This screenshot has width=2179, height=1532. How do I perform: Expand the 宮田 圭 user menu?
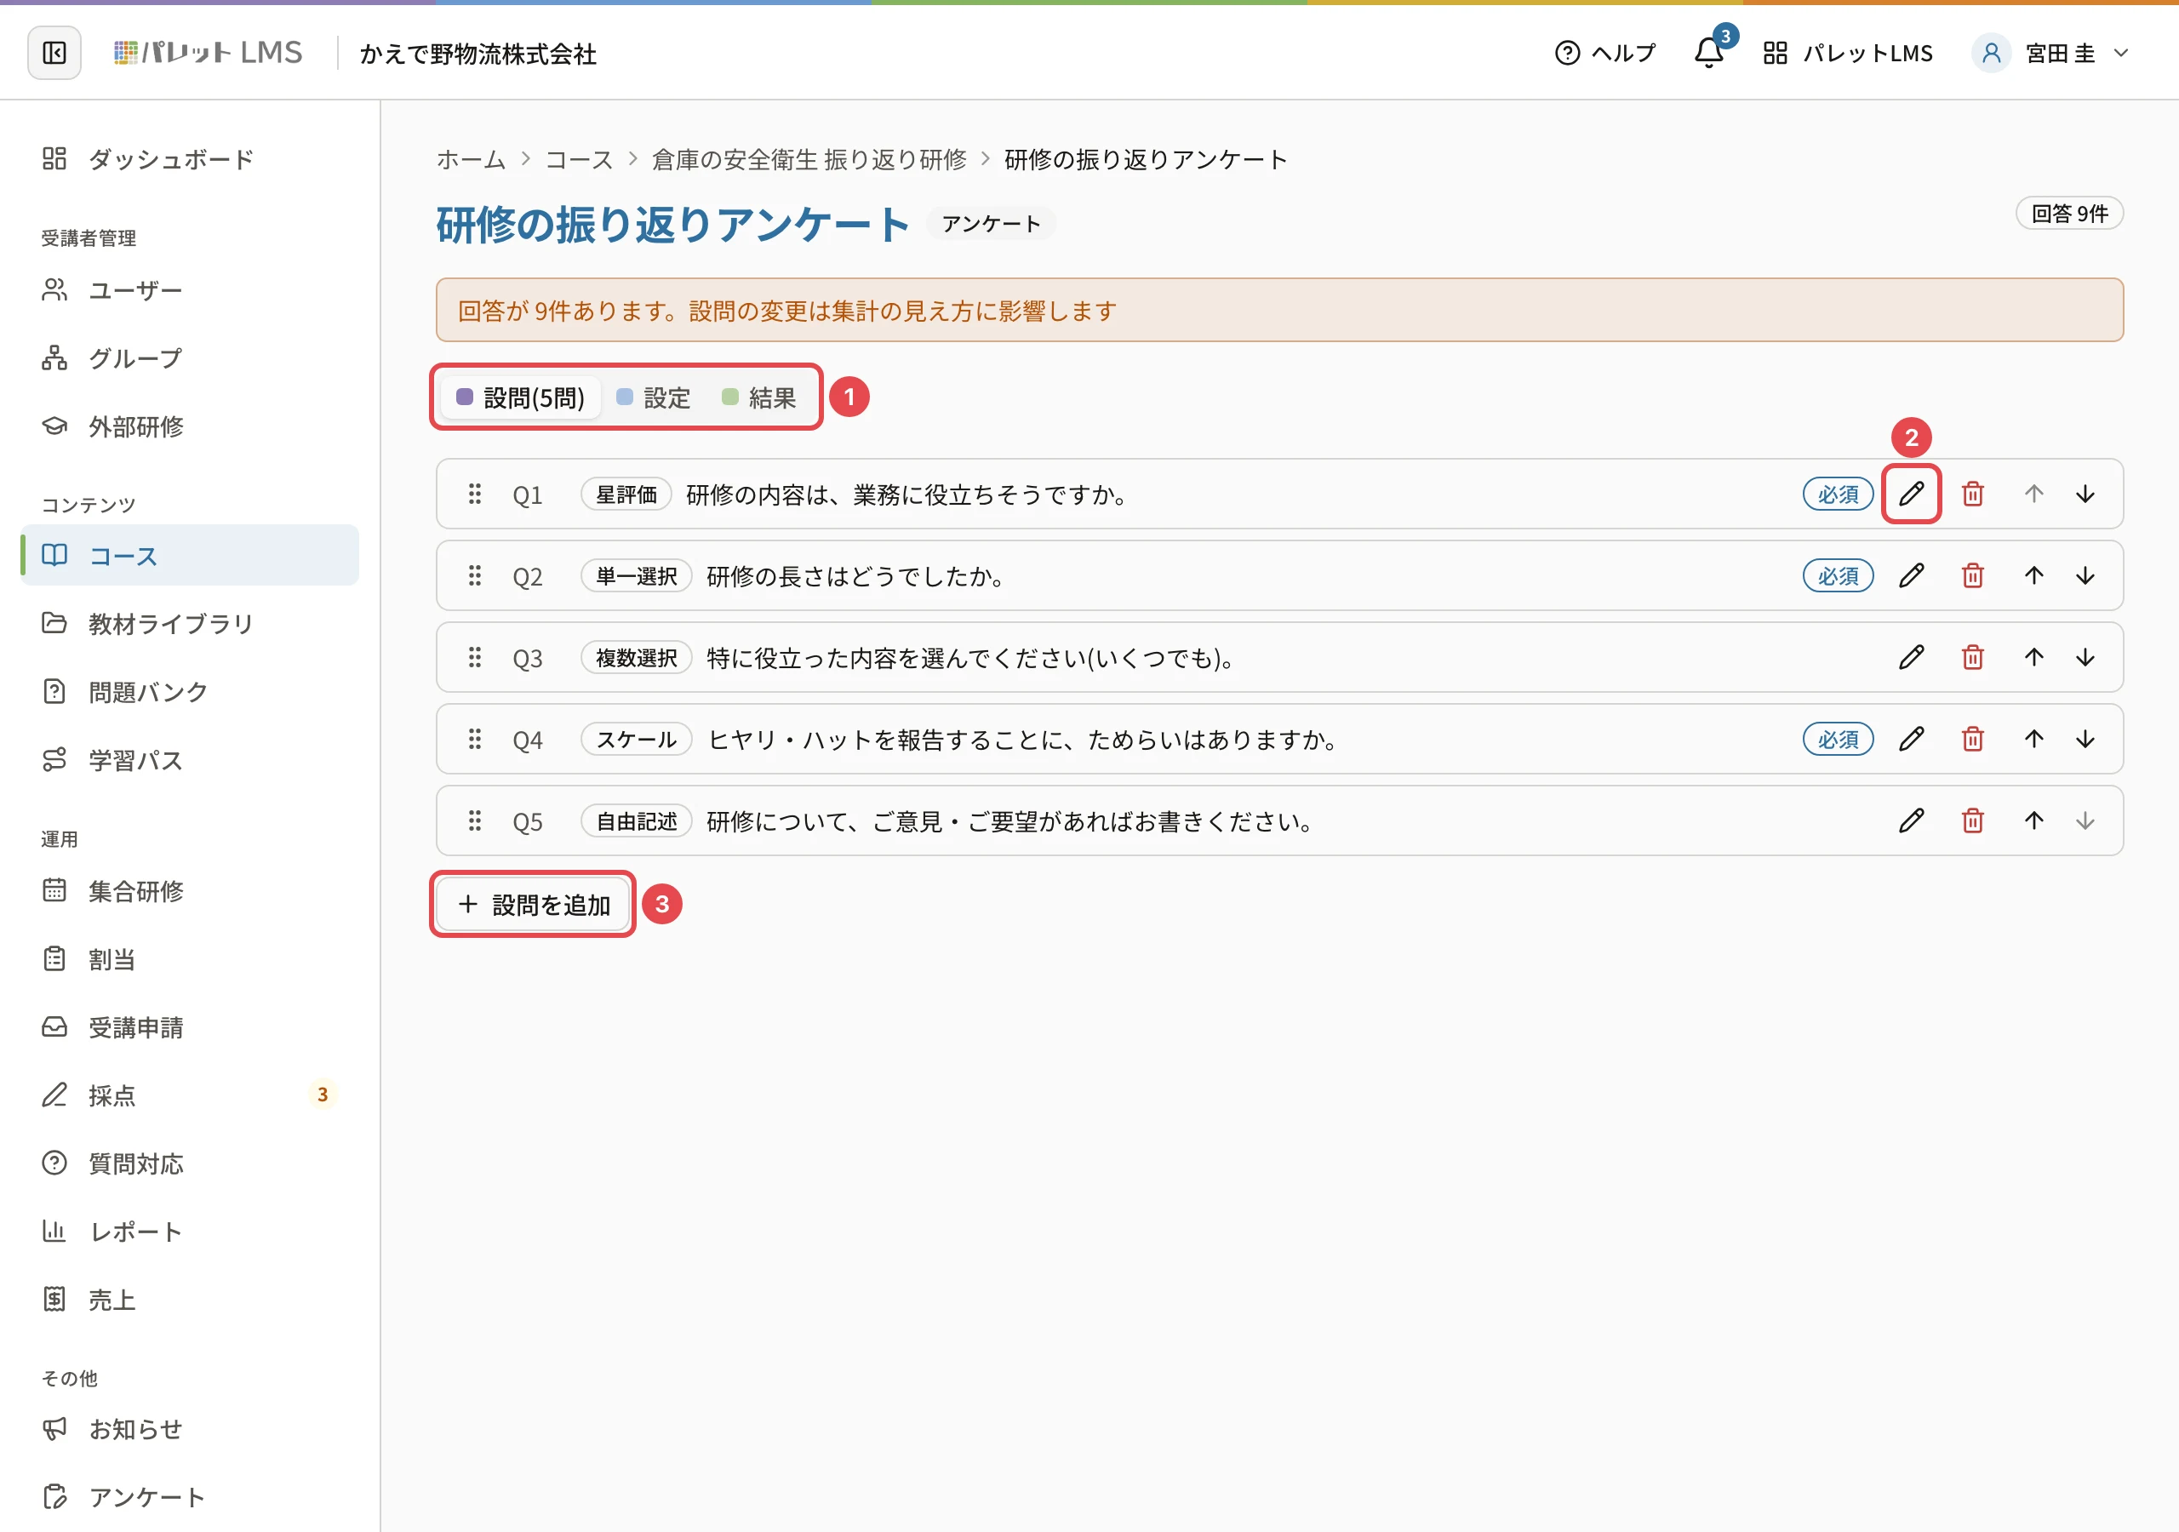click(x=2052, y=52)
